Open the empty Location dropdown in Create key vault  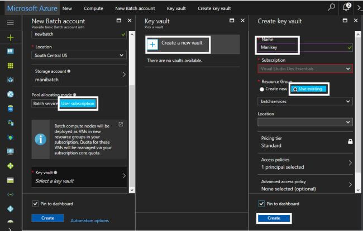305,122
